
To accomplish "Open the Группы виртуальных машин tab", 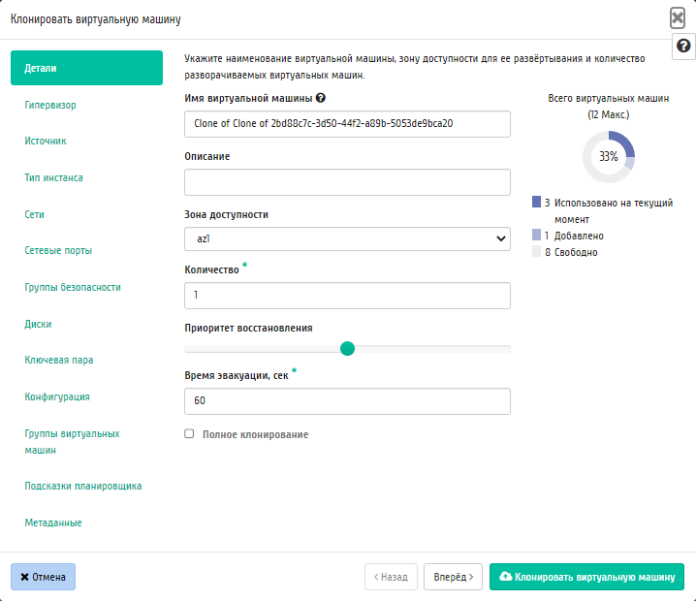I will click(x=72, y=442).
